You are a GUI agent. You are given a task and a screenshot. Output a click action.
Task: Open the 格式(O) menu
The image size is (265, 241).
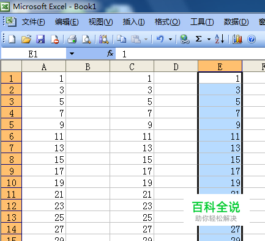pos(167,22)
